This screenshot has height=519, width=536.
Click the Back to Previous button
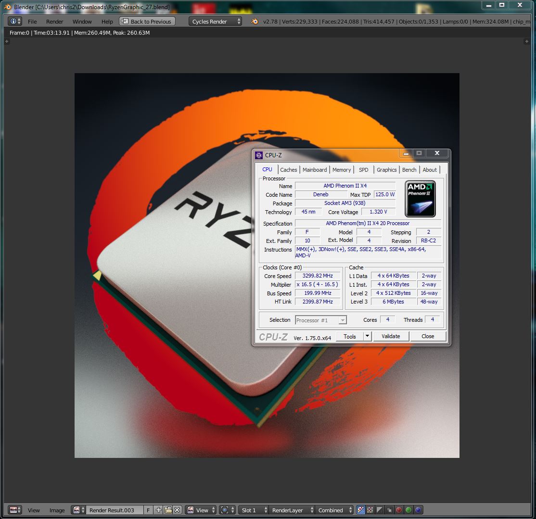(x=147, y=21)
